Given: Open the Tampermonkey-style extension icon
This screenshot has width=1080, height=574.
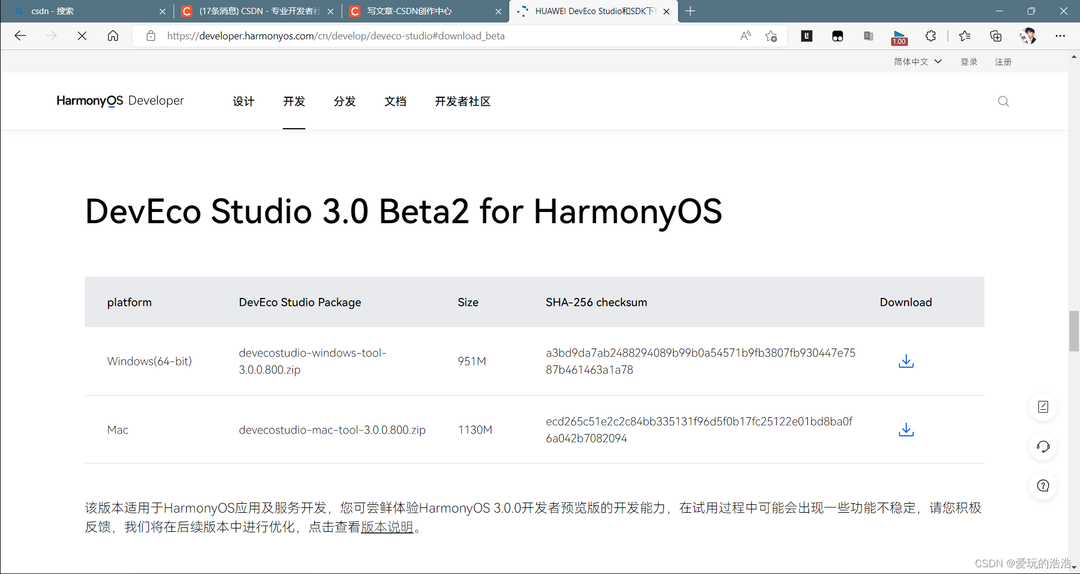Looking at the screenshot, I should (838, 37).
